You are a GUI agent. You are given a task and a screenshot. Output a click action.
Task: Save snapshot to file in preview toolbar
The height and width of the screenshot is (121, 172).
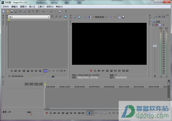(123, 17)
